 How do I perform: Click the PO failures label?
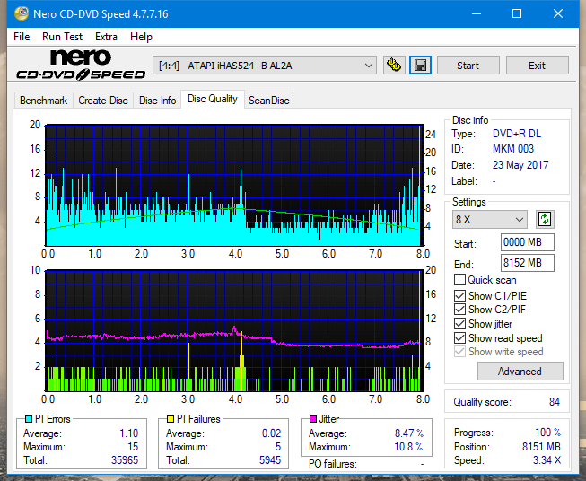click(333, 464)
